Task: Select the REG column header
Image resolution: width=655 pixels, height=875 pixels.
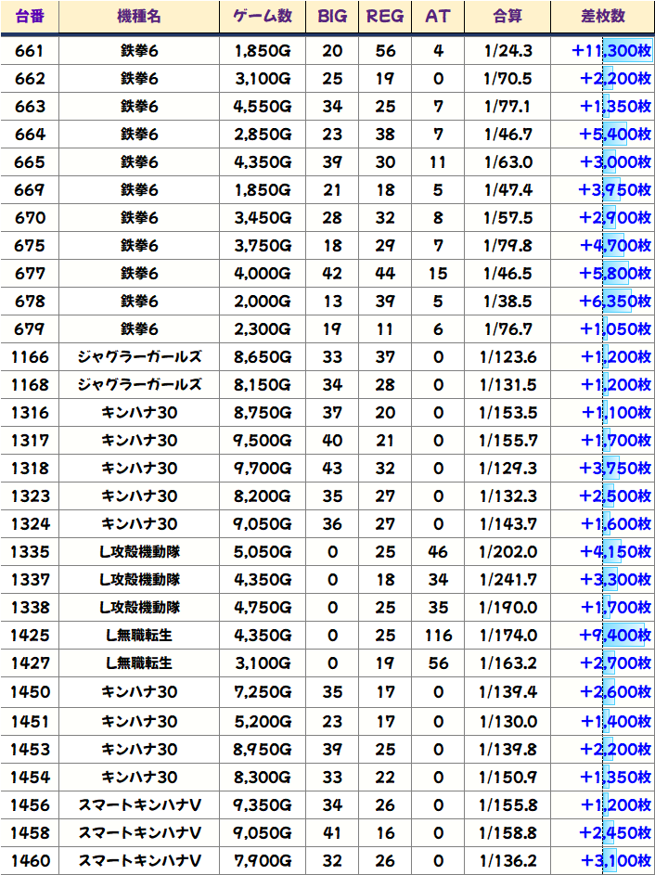Action: [x=385, y=17]
